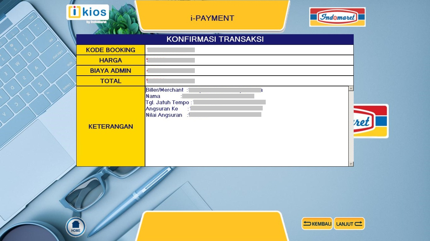Click the LANJUT button to proceed
Image resolution: width=430 pixels, height=241 pixels.
(x=349, y=224)
